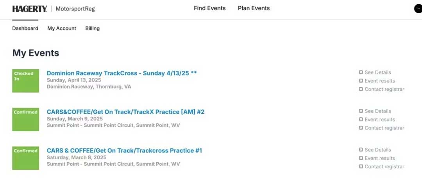Switch to the My Account tab

coord(62,28)
